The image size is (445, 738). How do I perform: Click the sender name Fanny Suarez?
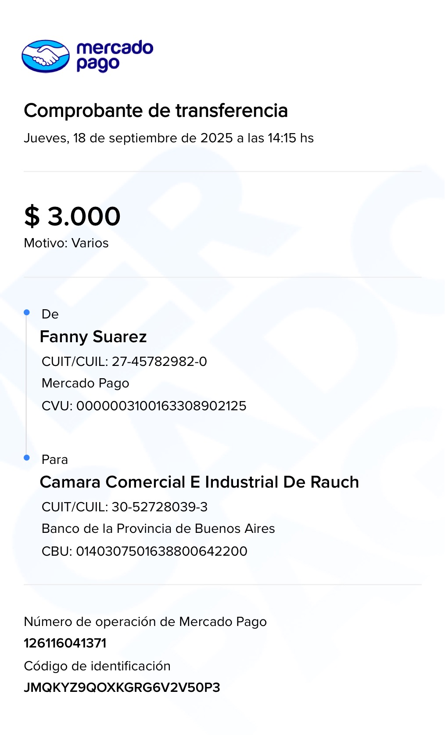tap(93, 337)
